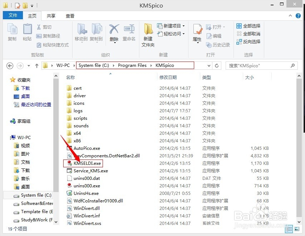This screenshot has height=236, width=305.
Task: Open the File (文件) tab
Action: pyautogui.click(x=13, y=15)
